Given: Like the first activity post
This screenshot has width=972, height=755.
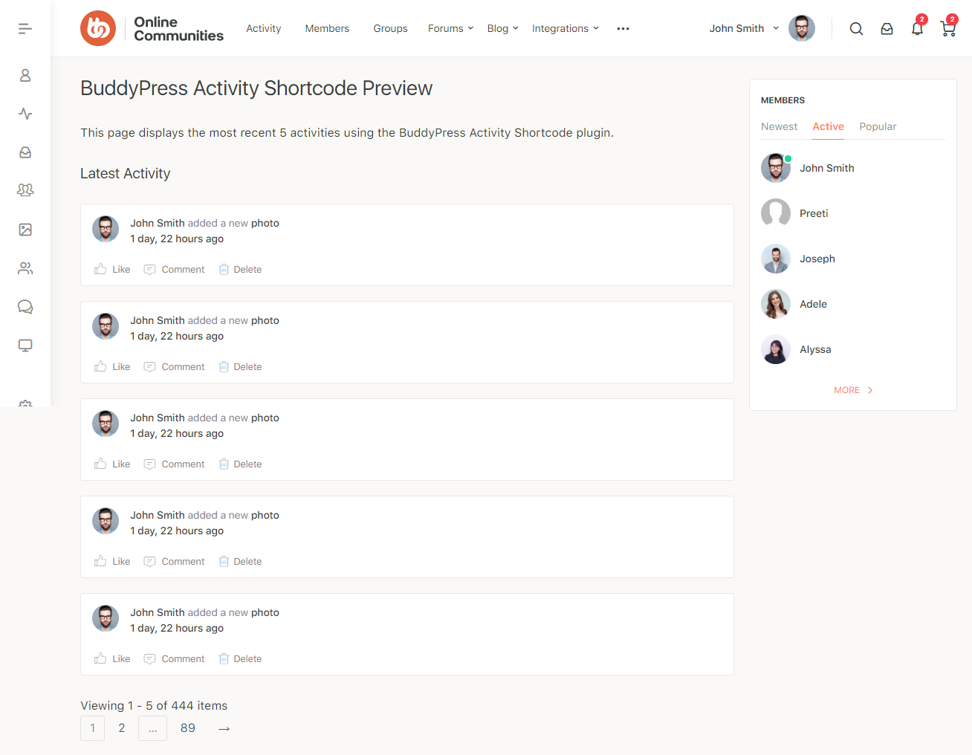Looking at the screenshot, I should [113, 270].
